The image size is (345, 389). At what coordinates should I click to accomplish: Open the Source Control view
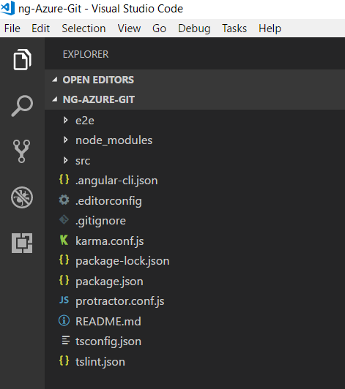tap(22, 151)
